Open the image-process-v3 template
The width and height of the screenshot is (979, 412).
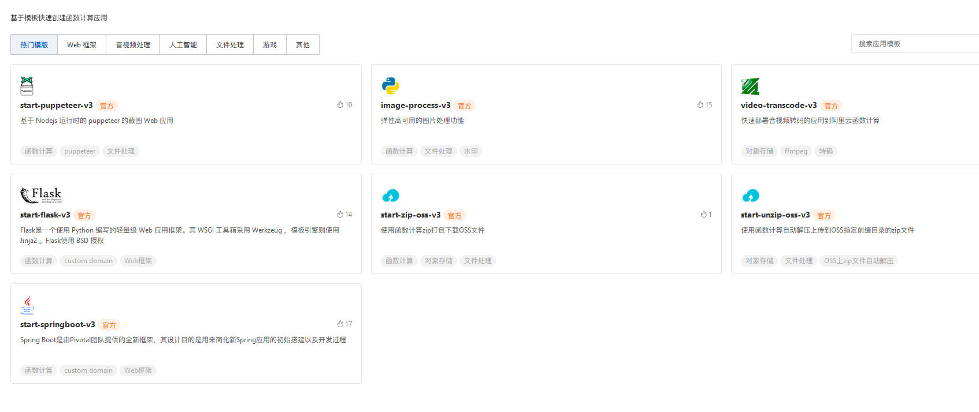tap(416, 105)
